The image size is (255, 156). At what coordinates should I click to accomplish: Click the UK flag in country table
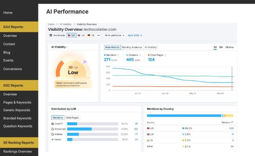(x=148, y=134)
